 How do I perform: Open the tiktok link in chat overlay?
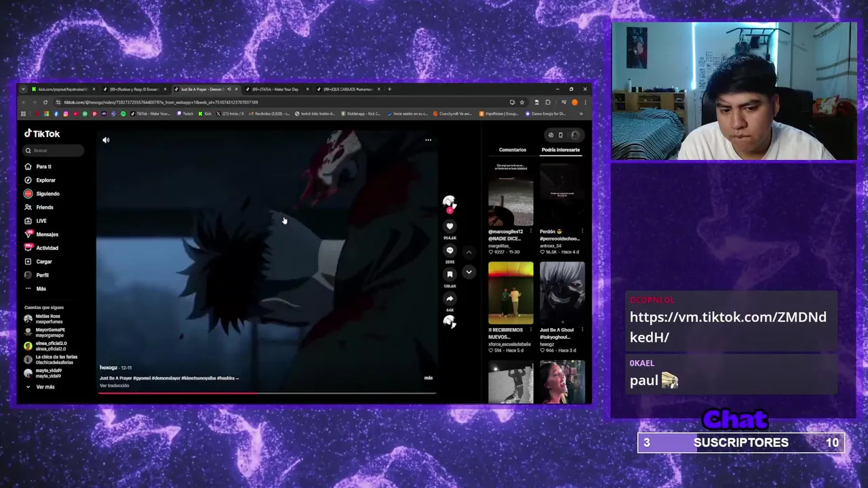point(728,327)
